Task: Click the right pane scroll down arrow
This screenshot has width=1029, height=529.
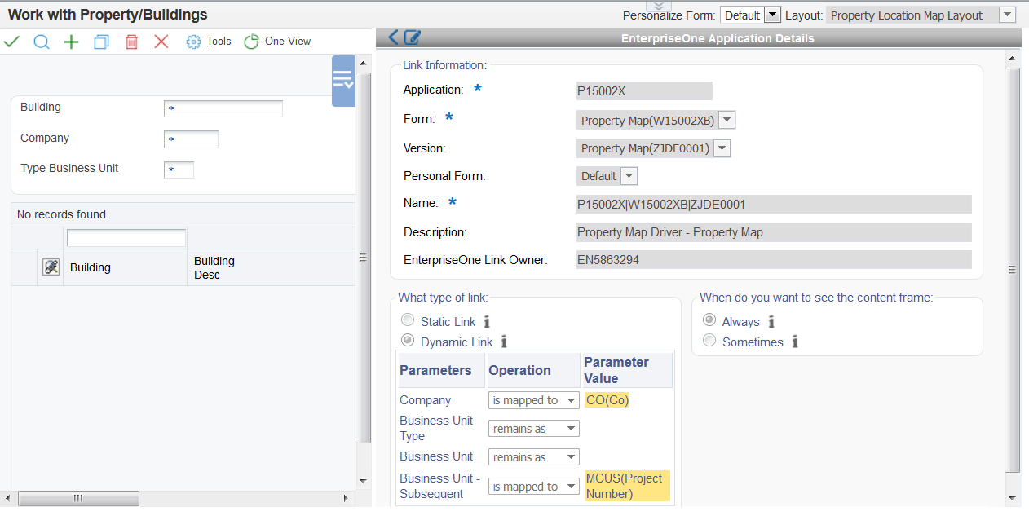Action: [x=1012, y=497]
